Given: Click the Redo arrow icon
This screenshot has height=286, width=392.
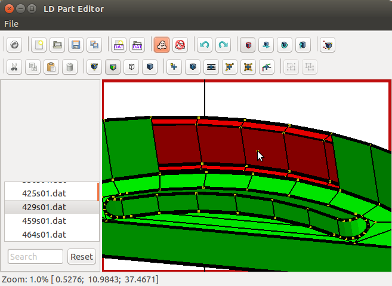Looking at the screenshot, I should click(223, 45).
